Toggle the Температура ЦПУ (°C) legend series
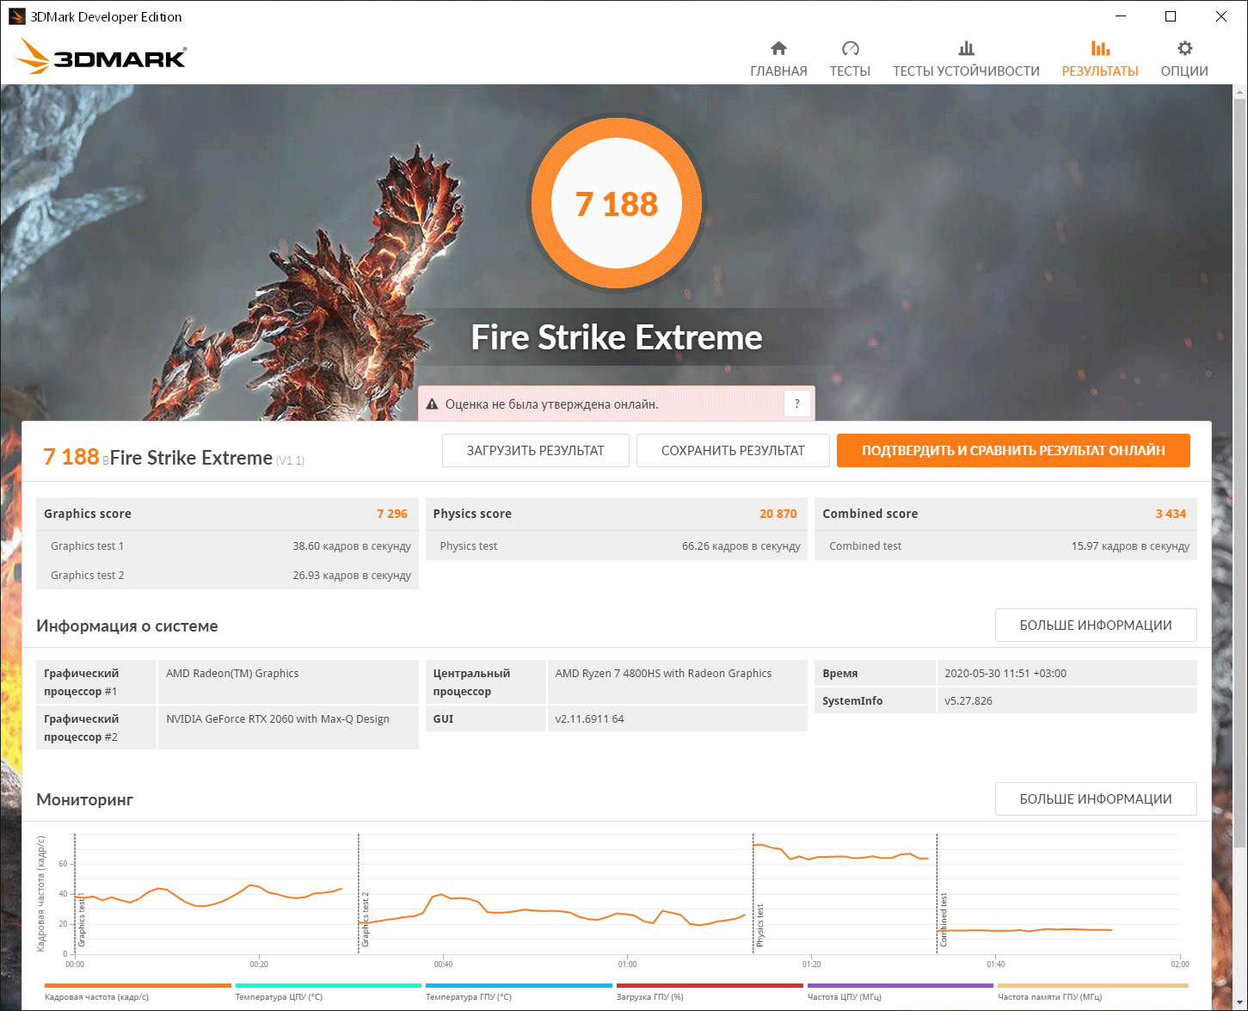 click(x=329, y=992)
